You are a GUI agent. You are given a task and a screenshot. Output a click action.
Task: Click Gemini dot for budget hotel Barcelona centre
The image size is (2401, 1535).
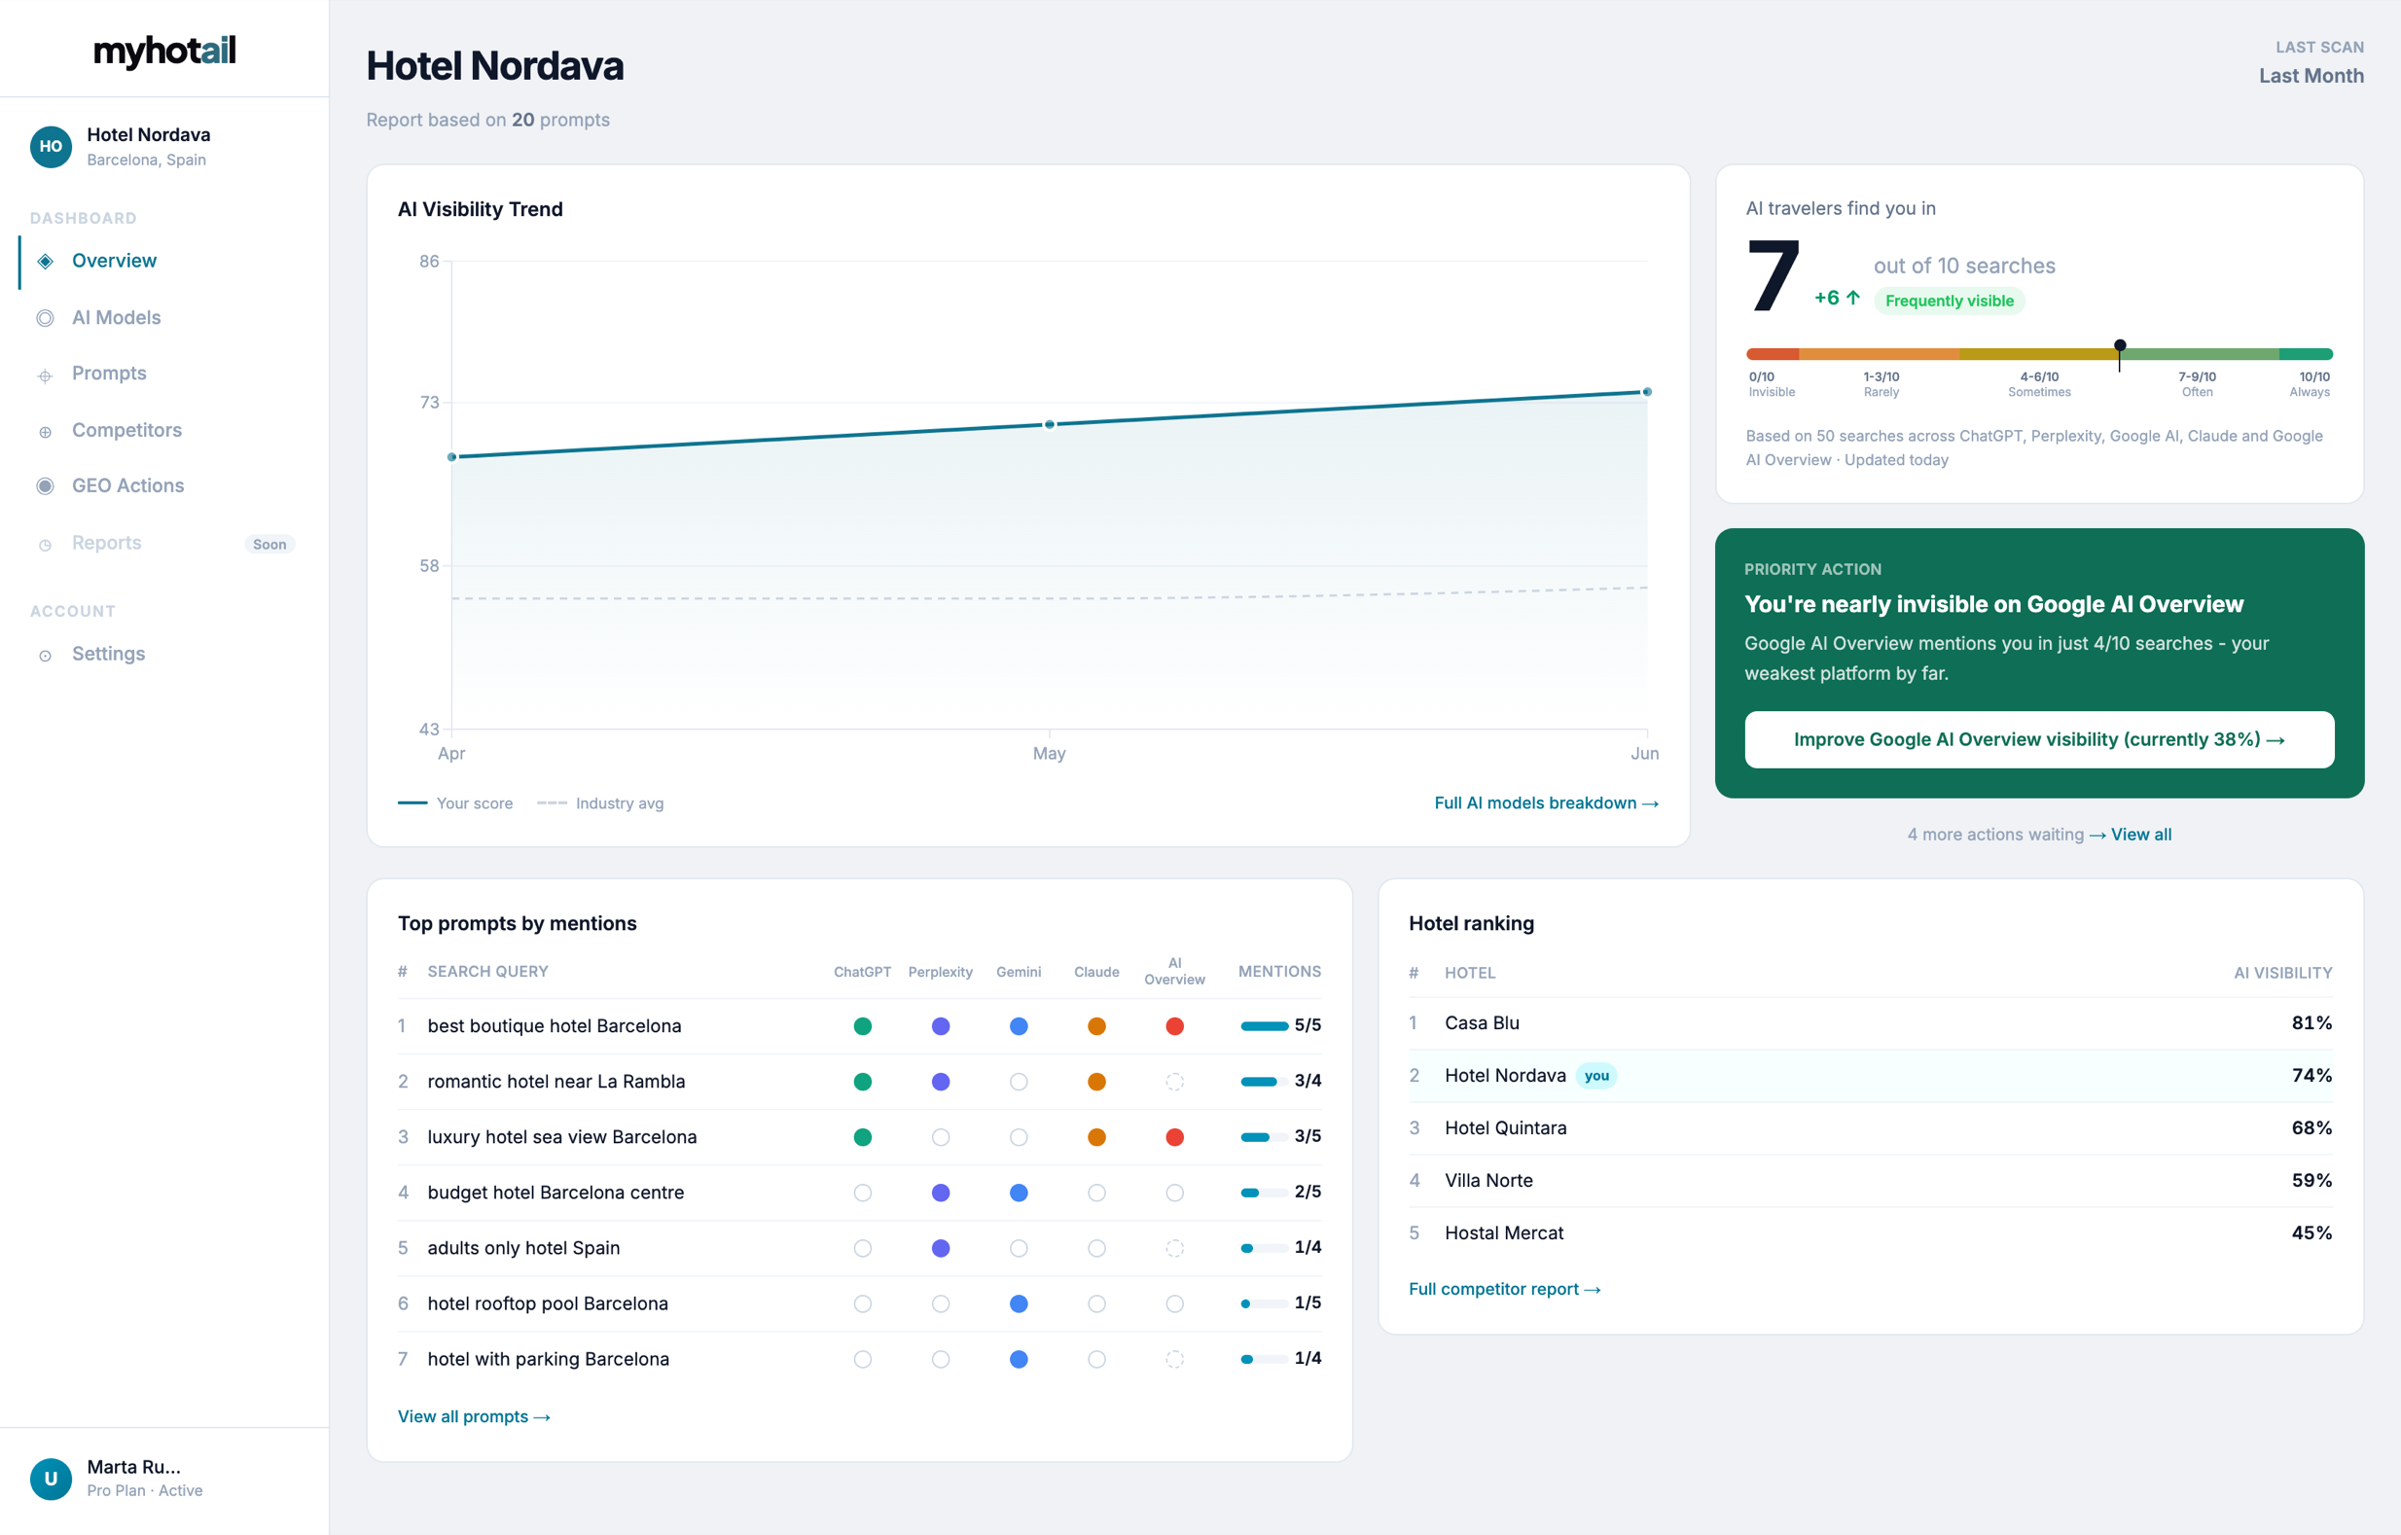(x=1018, y=1193)
